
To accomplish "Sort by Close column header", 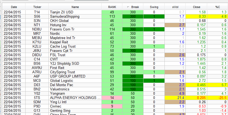I will click(x=196, y=7).
